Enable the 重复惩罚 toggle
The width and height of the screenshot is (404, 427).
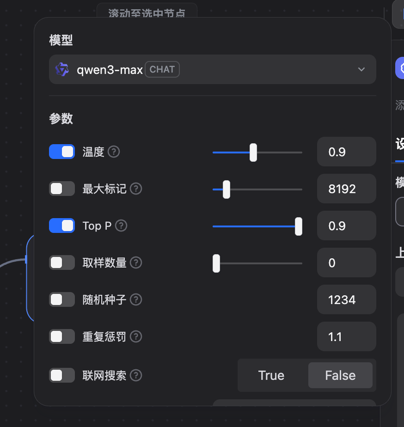(x=61, y=336)
